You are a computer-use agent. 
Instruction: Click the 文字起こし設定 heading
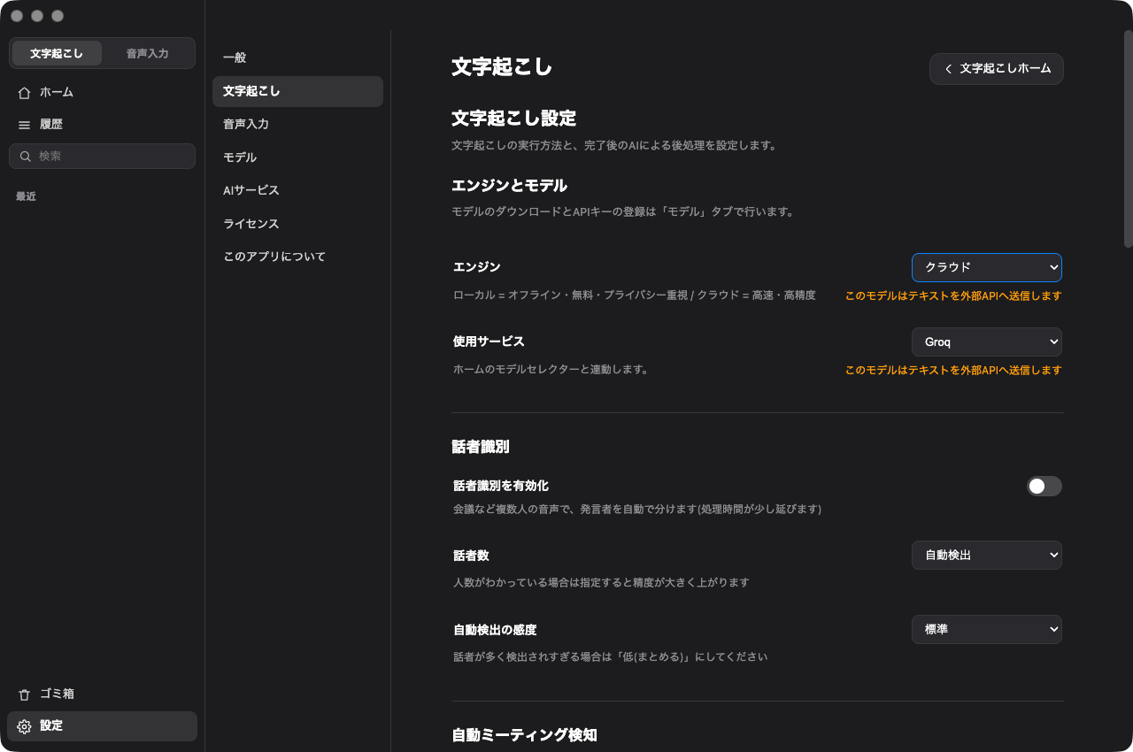tap(514, 119)
